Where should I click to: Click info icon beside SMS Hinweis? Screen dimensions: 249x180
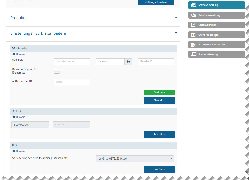pyautogui.click(x=14, y=151)
